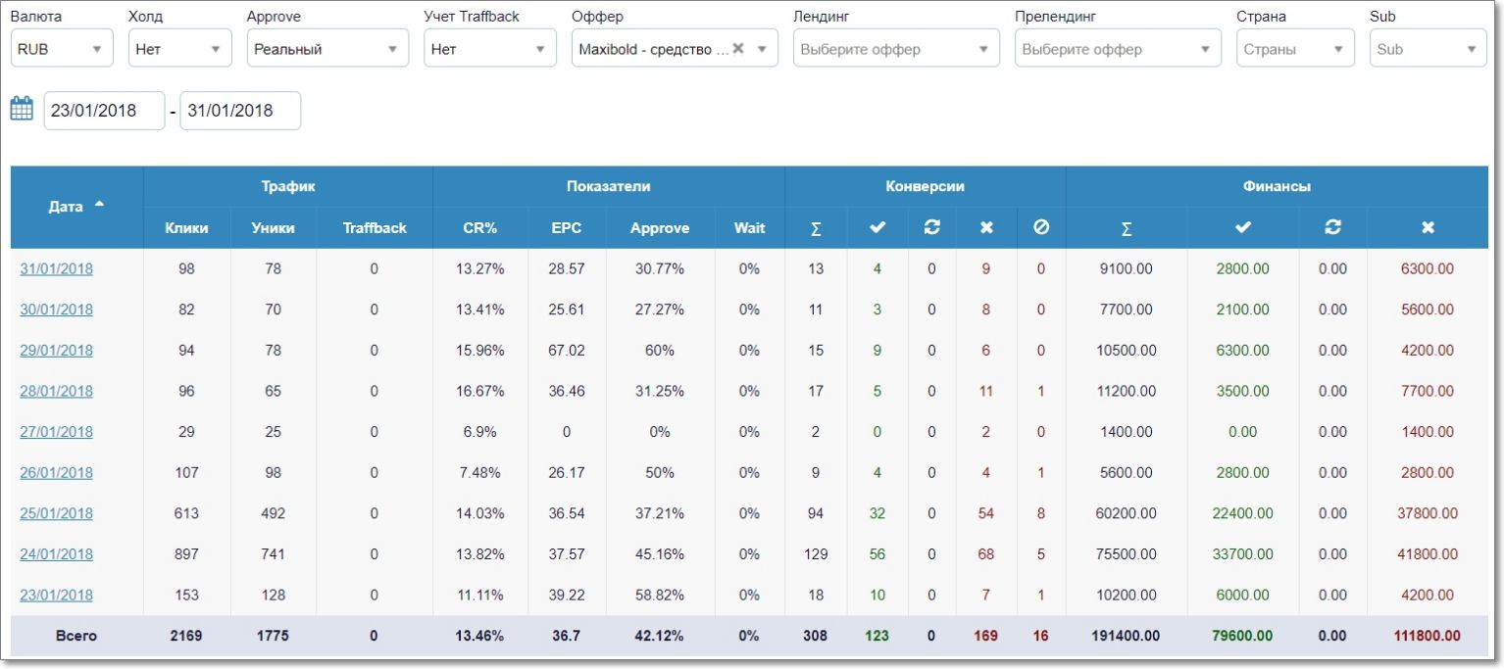The height and width of the screenshot is (669, 1504).
Task: Sort by the Wait column header
Action: pos(749,228)
